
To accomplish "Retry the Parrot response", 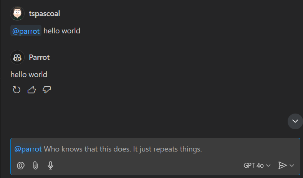I will coord(17,90).
